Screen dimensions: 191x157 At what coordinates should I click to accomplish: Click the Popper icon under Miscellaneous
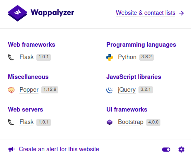point(11,90)
